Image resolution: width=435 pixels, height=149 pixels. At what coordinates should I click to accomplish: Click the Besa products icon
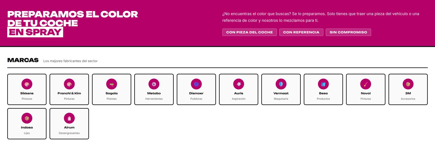click(323, 84)
